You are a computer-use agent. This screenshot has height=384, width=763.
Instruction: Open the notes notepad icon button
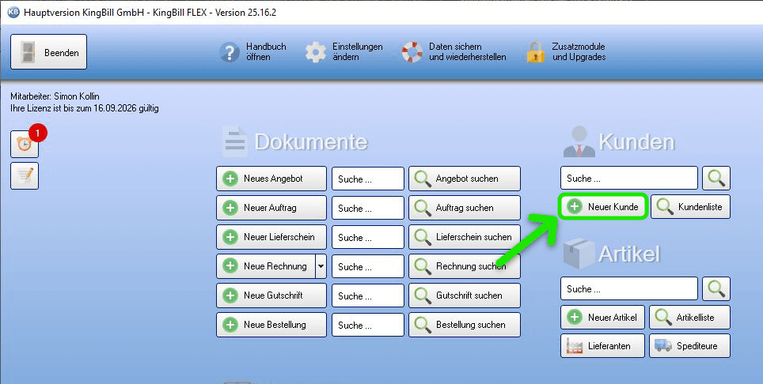[x=25, y=175]
